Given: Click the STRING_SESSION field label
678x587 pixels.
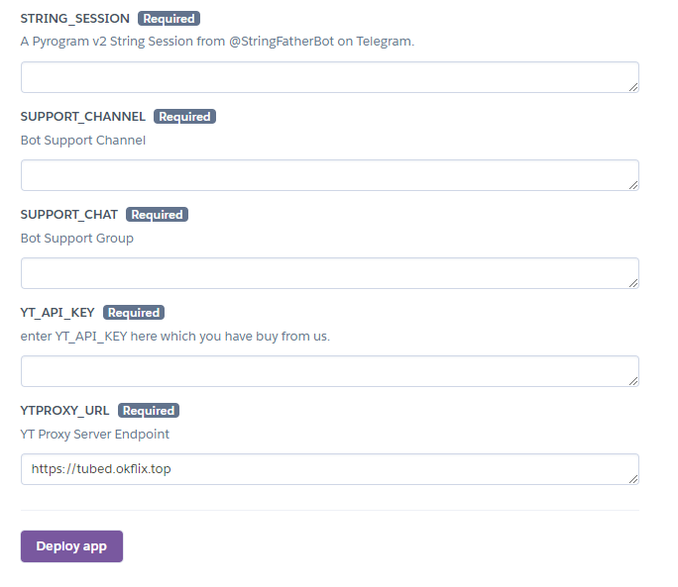Looking at the screenshot, I should (75, 19).
